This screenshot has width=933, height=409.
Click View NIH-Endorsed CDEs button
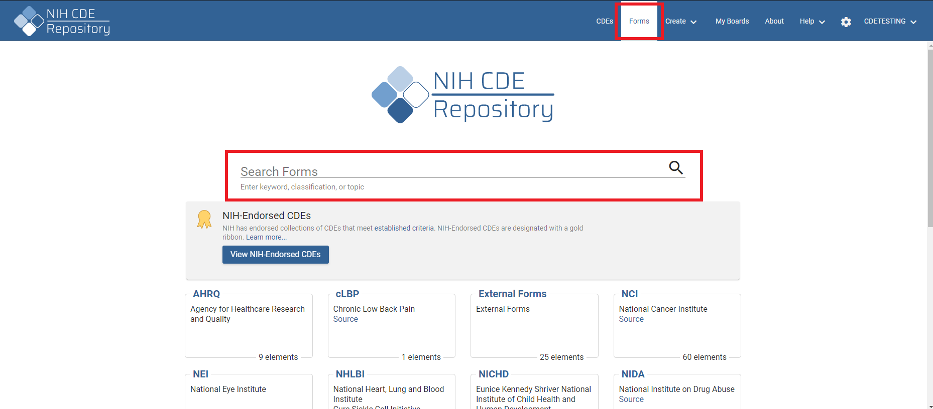point(275,255)
